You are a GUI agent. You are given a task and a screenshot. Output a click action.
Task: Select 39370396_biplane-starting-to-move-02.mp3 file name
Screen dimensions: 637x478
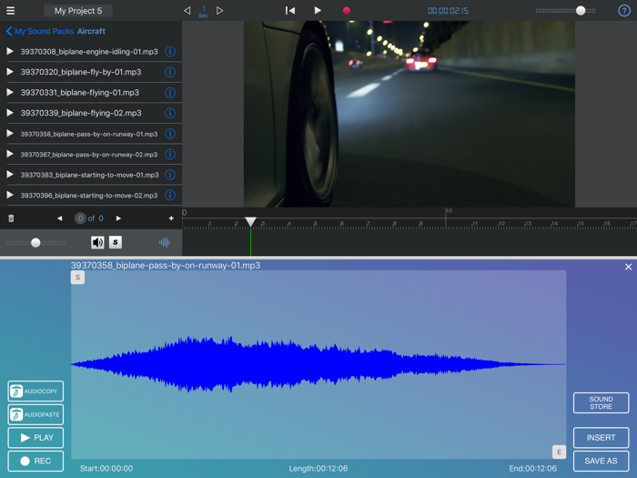point(89,196)
